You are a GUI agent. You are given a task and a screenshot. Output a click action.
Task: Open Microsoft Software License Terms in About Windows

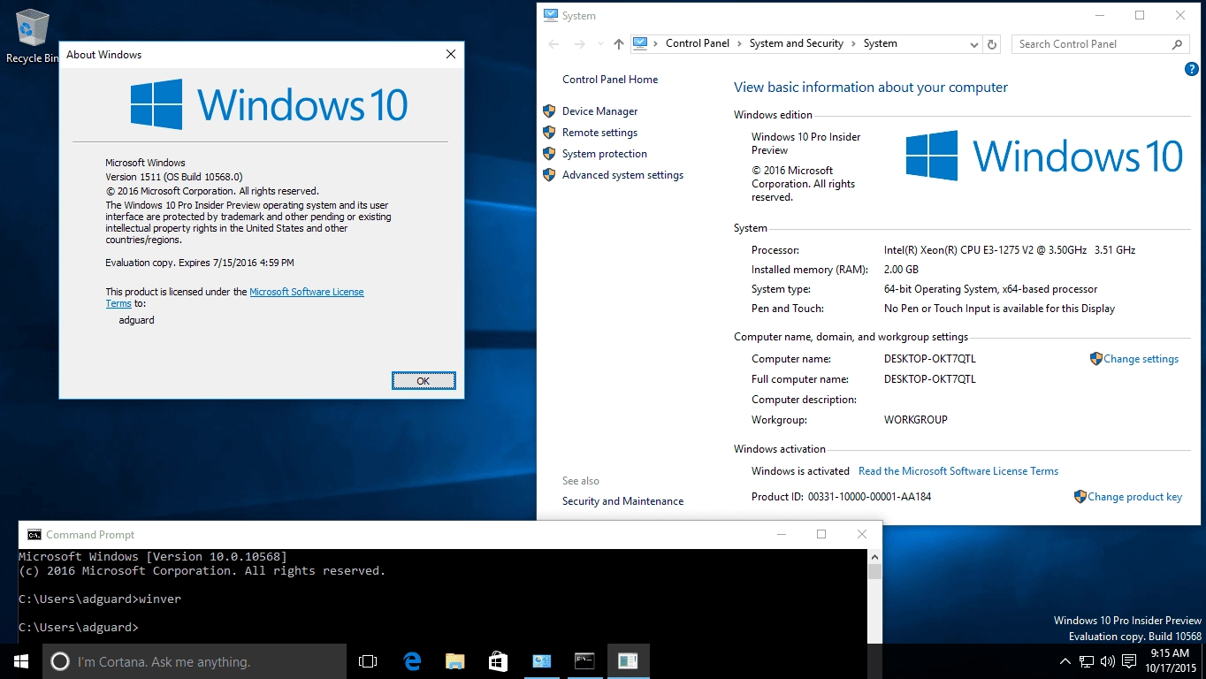[306, 292]
